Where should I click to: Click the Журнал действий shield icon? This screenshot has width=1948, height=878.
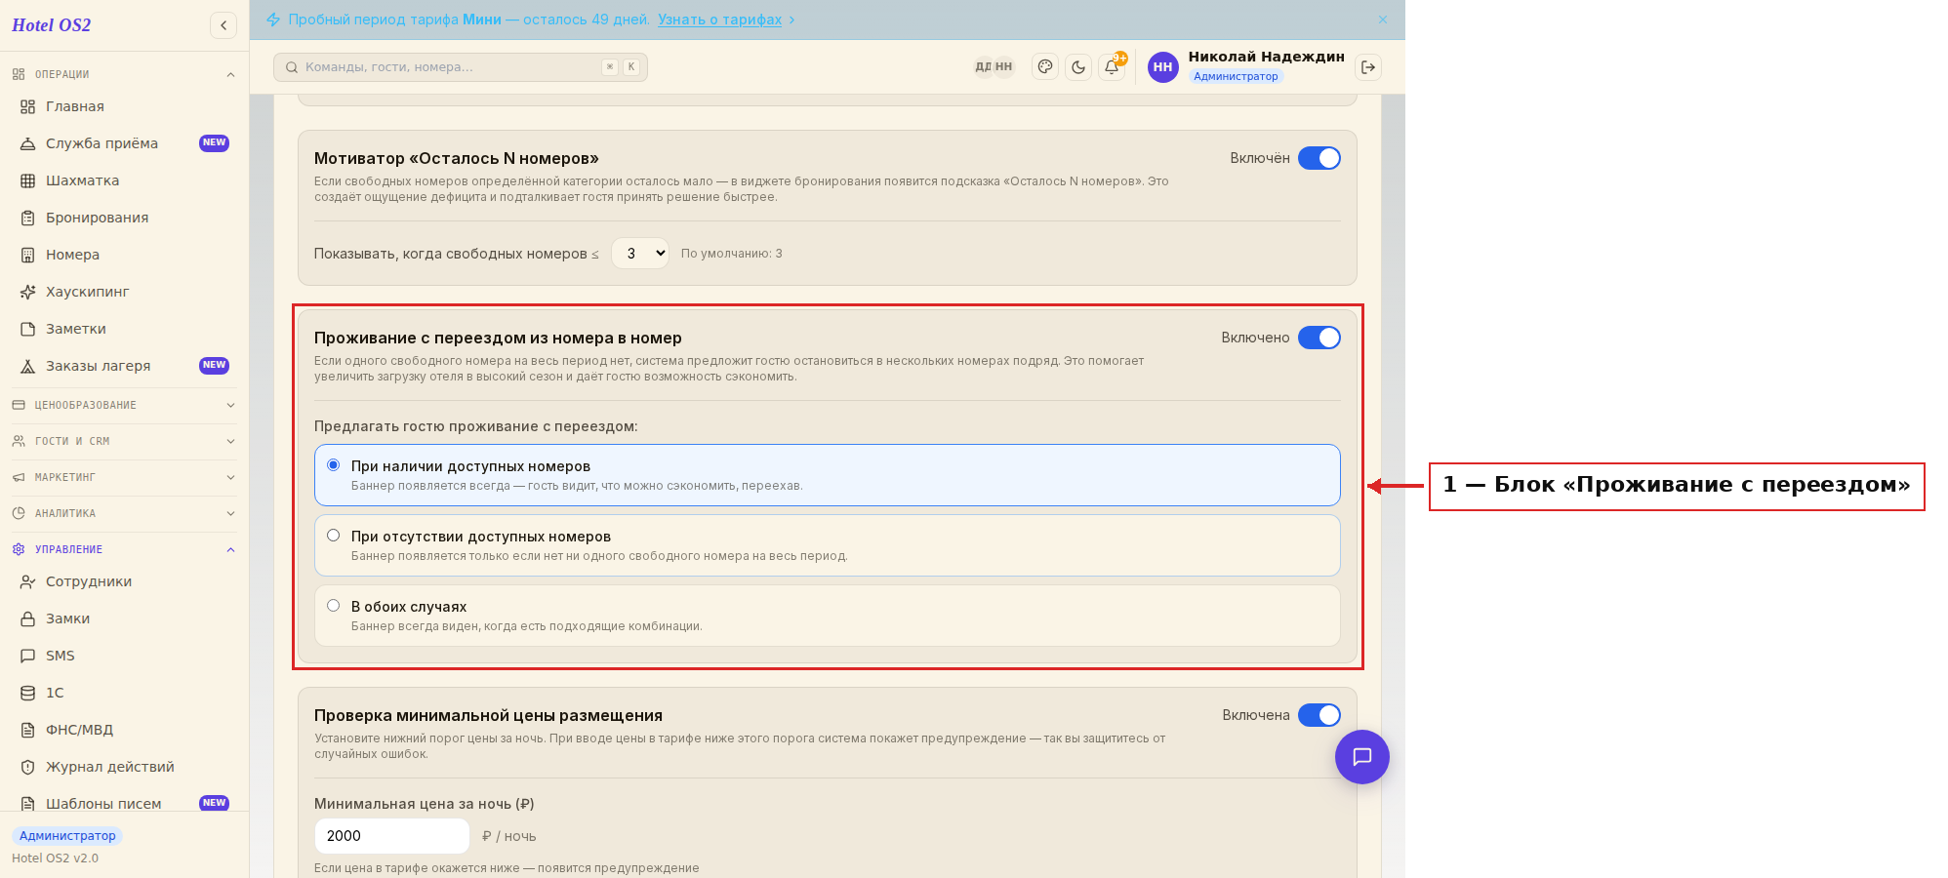(x=27, y=767)
